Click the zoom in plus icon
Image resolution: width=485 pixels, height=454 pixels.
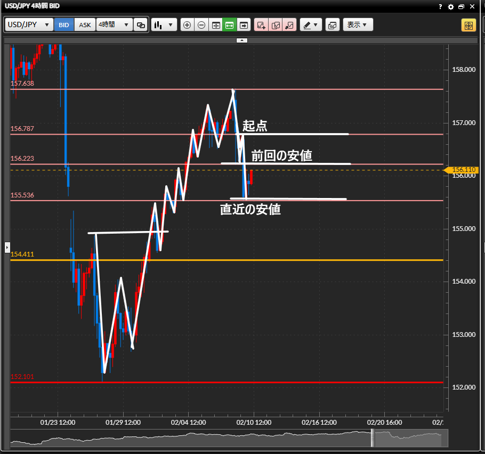point(187,25)
